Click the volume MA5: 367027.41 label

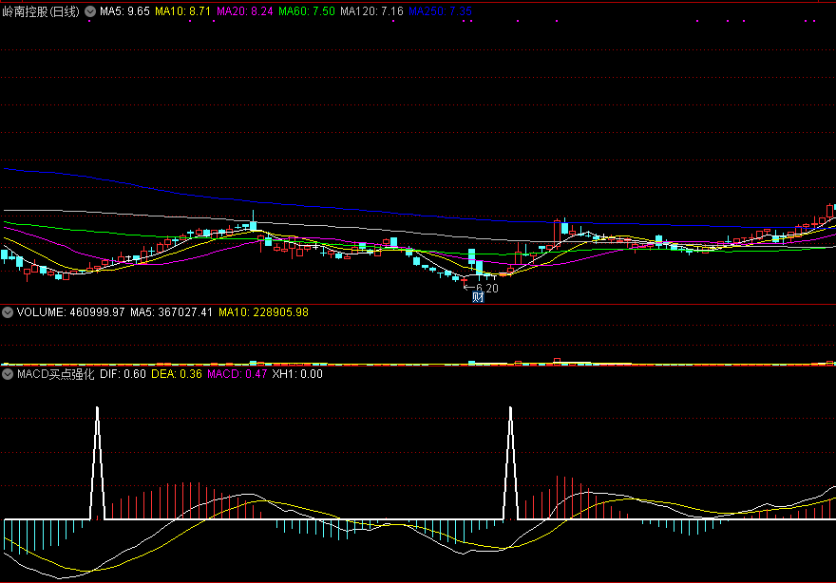tap(171, 312)
